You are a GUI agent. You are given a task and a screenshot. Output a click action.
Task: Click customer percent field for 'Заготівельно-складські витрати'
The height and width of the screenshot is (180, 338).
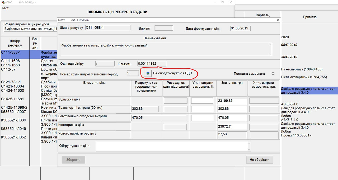pos(202,118)
